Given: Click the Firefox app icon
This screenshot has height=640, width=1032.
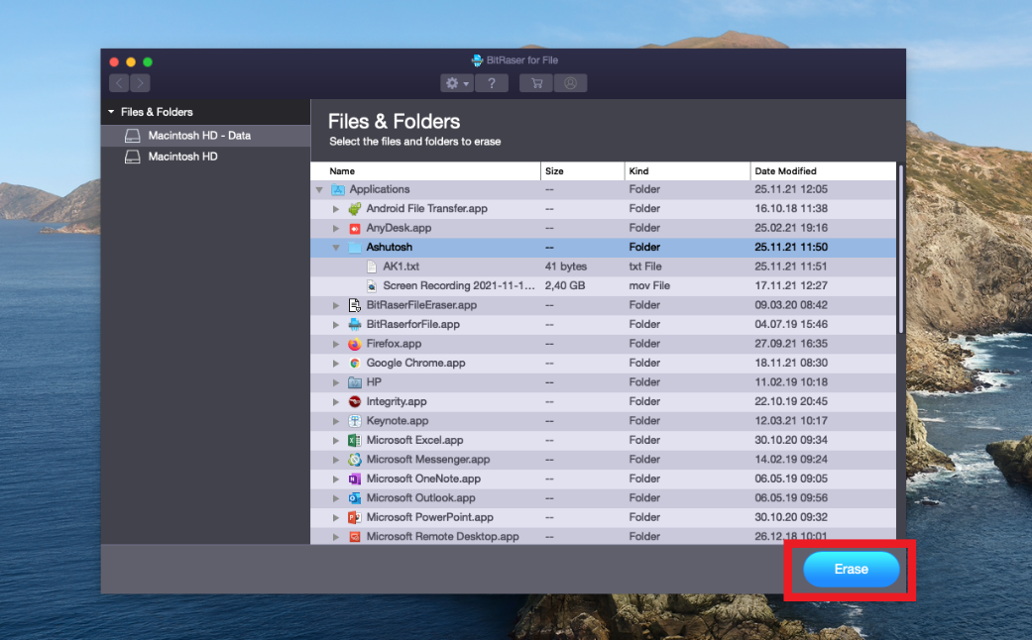Looking at the screenshot, I should coord(355,344).
